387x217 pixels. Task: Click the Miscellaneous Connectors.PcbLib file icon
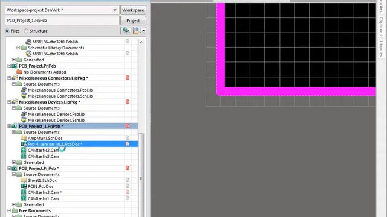pos(24,90)
